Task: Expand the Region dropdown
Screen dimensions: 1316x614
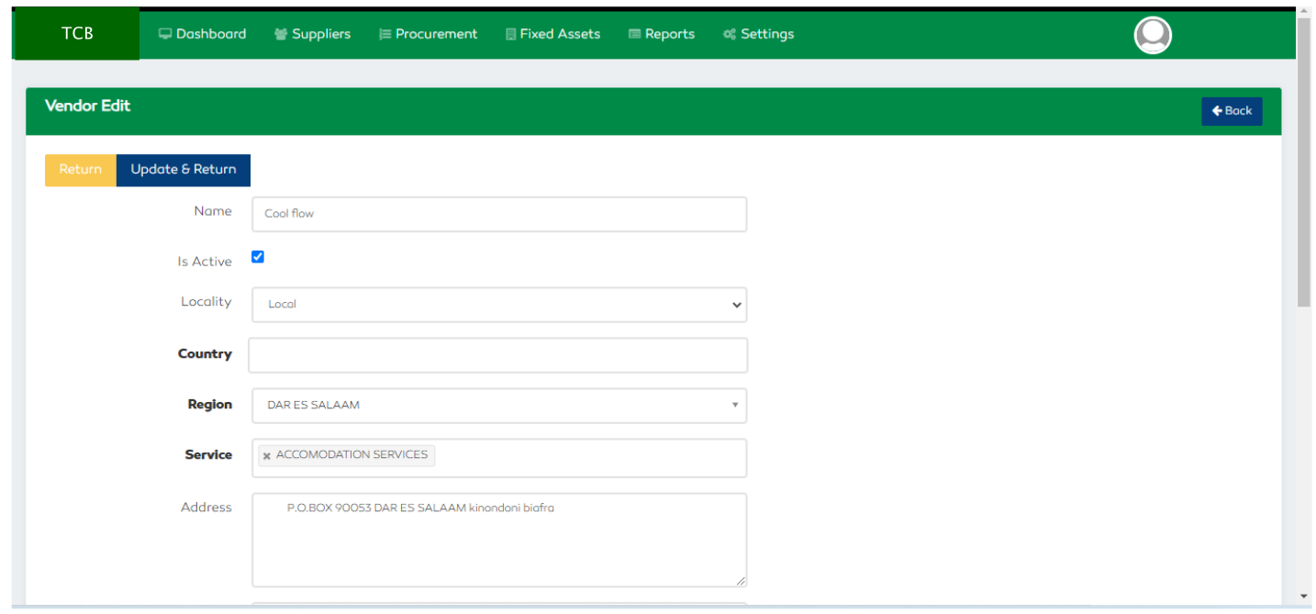Action: tap(499, 406)
